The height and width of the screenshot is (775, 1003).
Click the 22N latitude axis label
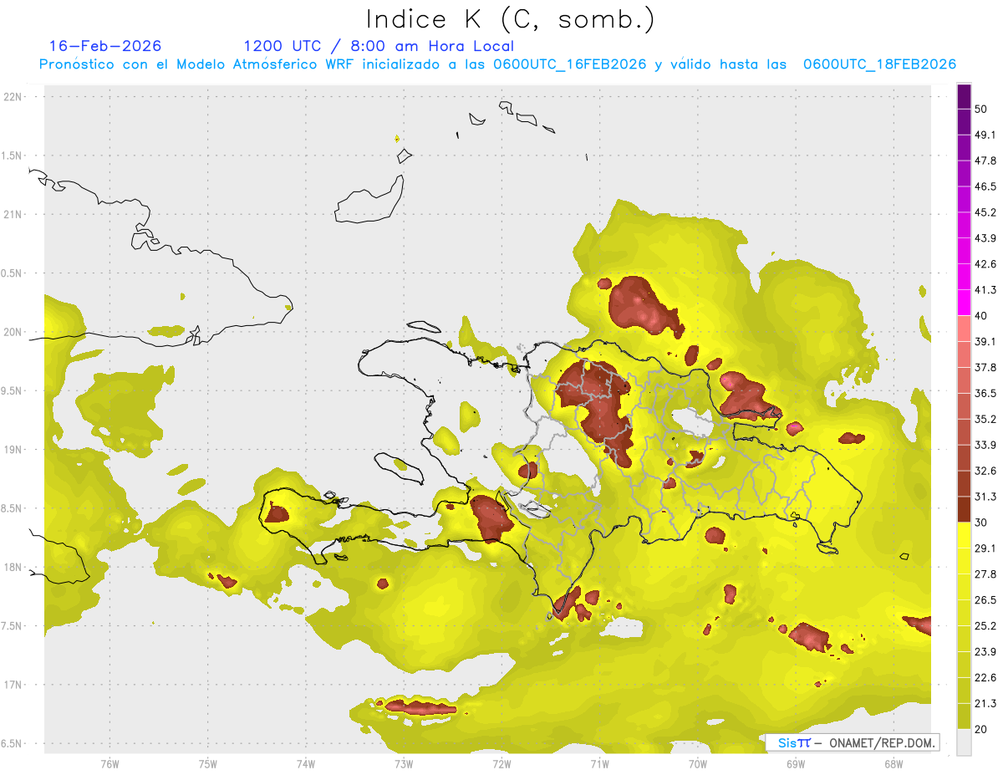14,97
